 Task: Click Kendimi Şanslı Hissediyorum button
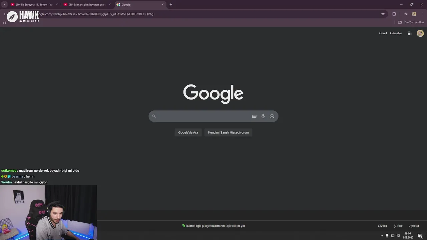pos(229,132)
